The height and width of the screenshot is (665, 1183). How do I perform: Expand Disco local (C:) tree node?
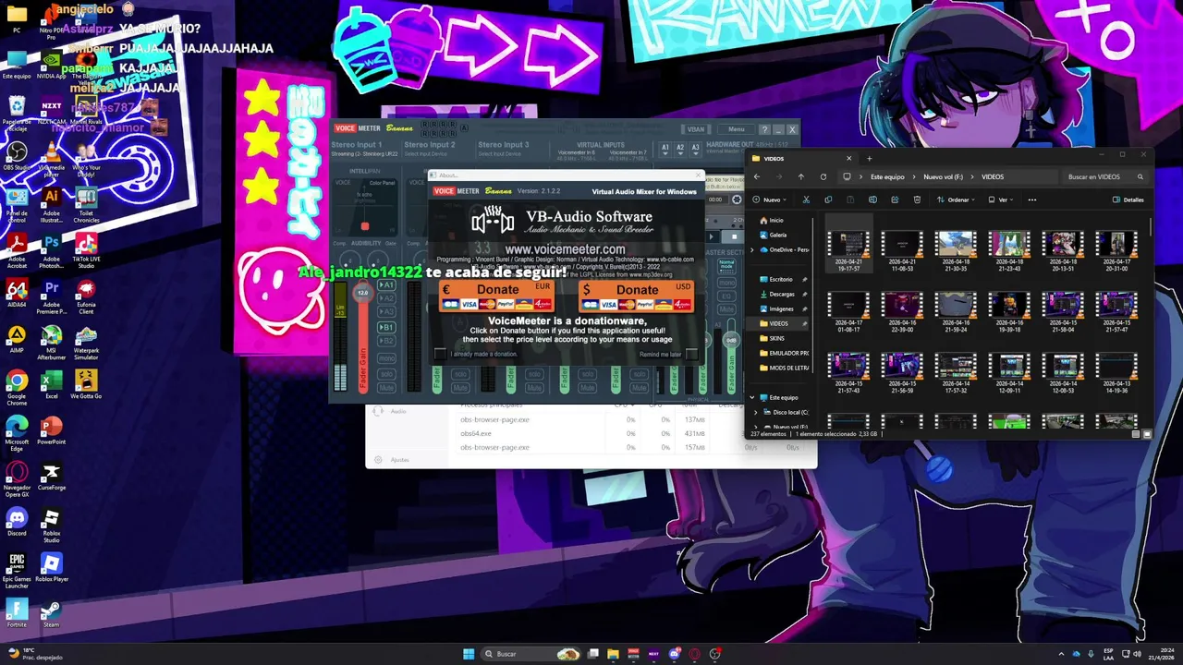coord(757,412)
